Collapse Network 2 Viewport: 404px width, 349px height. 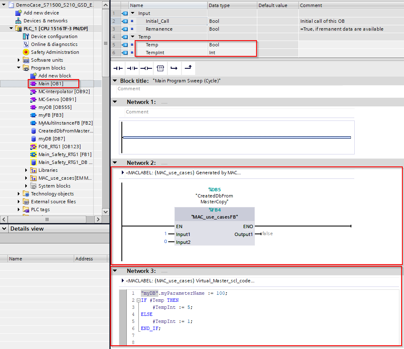coord(115,163)
